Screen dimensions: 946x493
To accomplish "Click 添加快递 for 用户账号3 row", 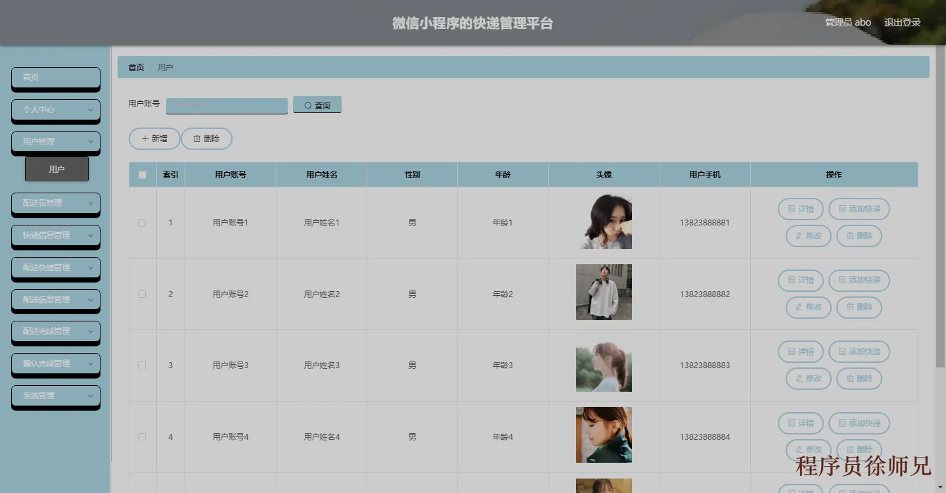I will [859, 352].
